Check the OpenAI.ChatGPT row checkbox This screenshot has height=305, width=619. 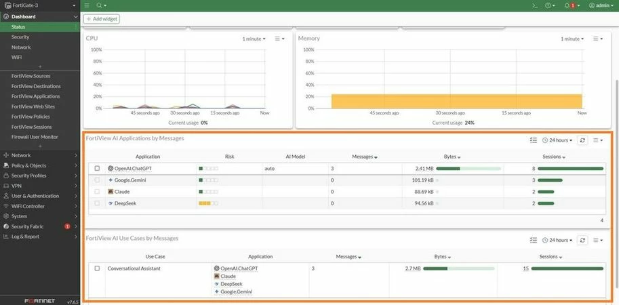(97, 168)
